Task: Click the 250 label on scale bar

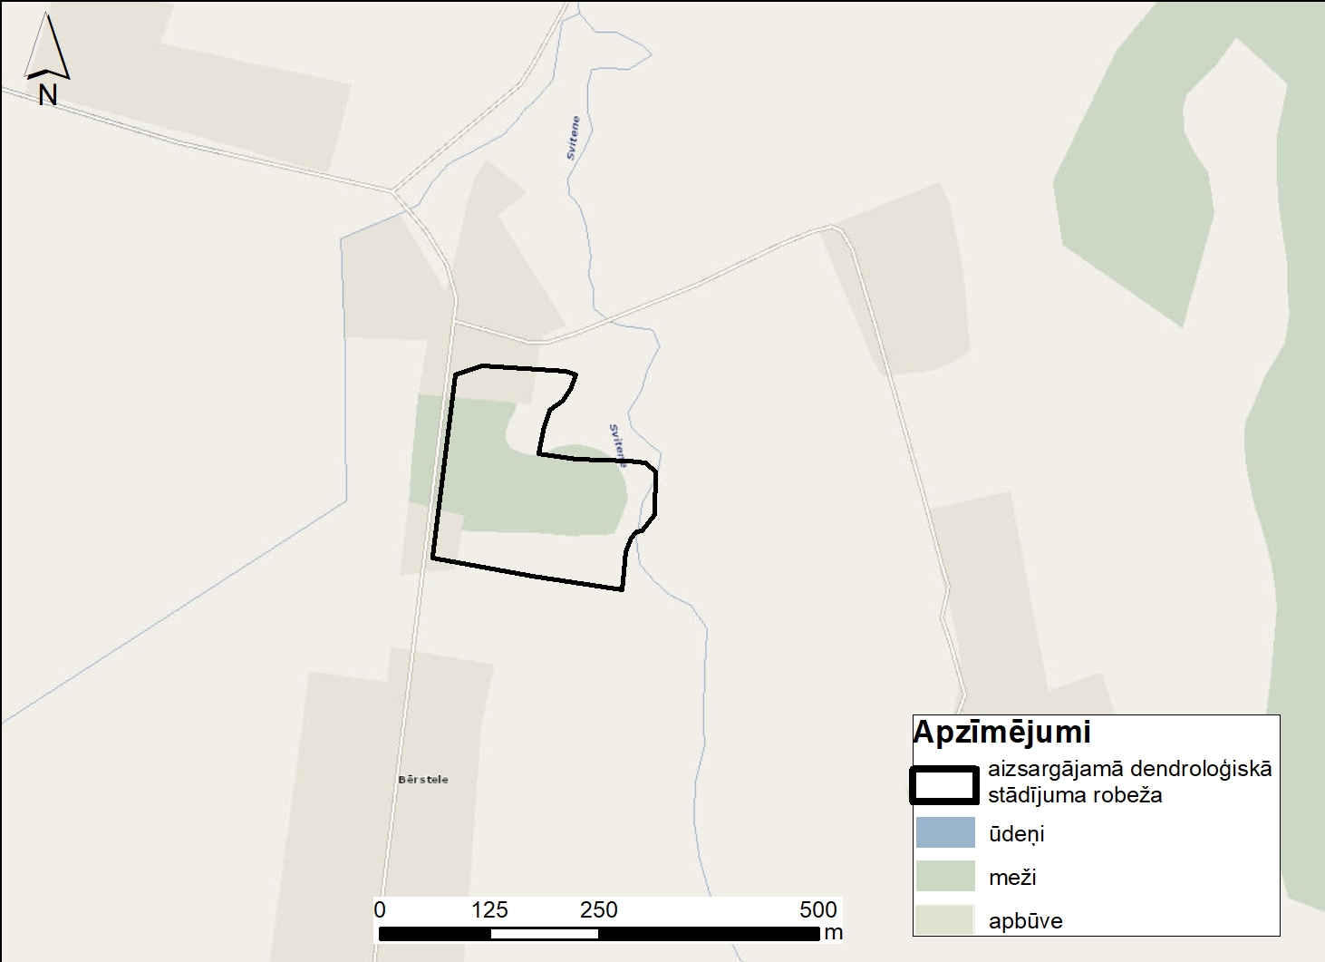Action: [x=598, y=910]
